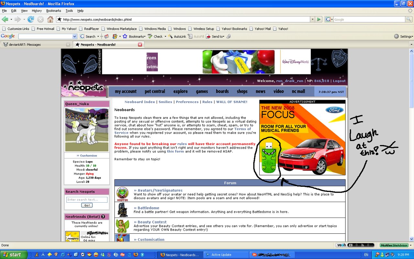Click the Battledome forum icon

(x=122, y=210)
